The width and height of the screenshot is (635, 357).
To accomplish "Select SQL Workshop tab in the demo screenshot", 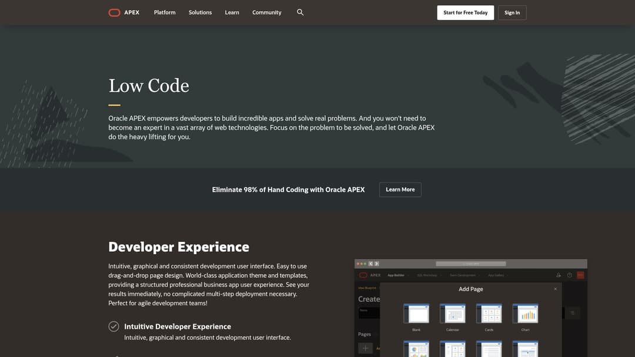I will [427, 275].
